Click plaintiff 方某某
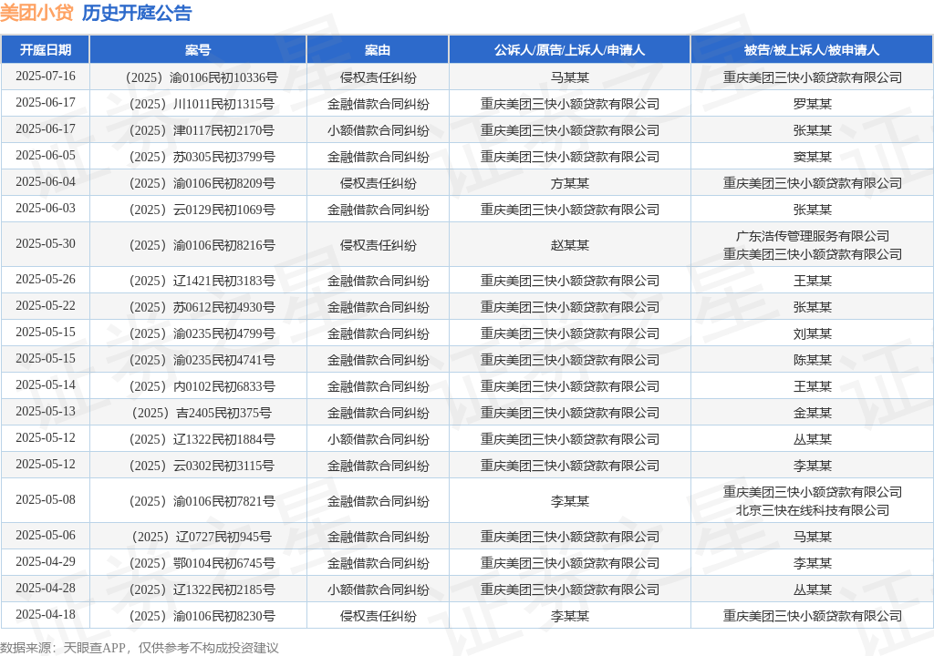 [x=569, y=183]
